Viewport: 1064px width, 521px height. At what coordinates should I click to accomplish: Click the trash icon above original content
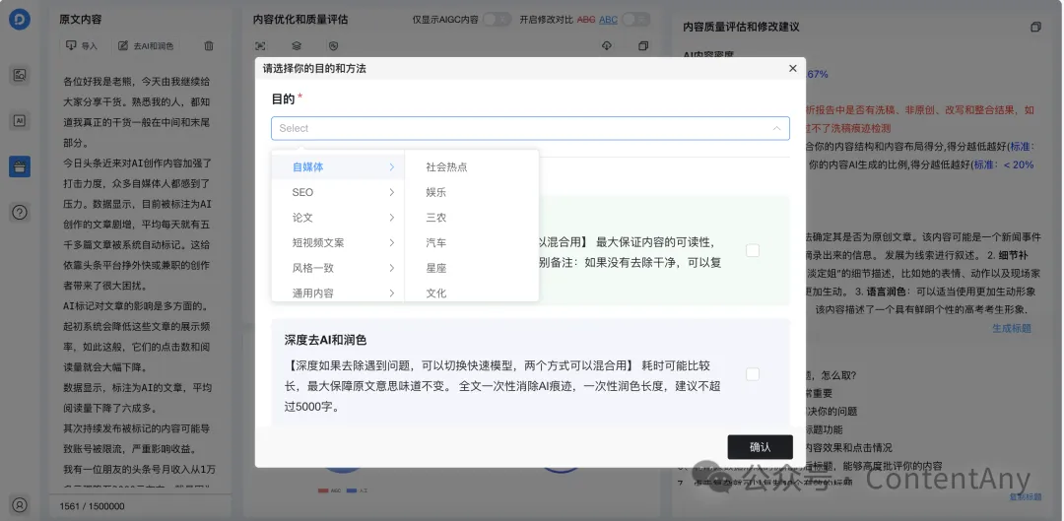pyautogui.click(x=208, y=45)
